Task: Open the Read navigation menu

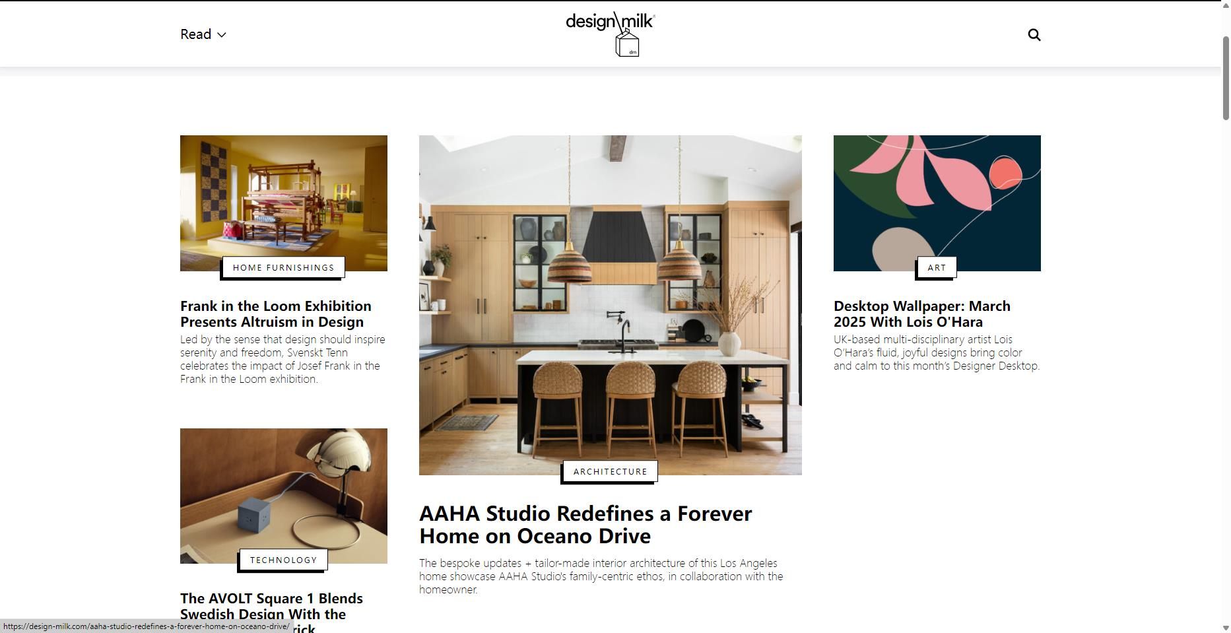Action: tap(203, 34)
